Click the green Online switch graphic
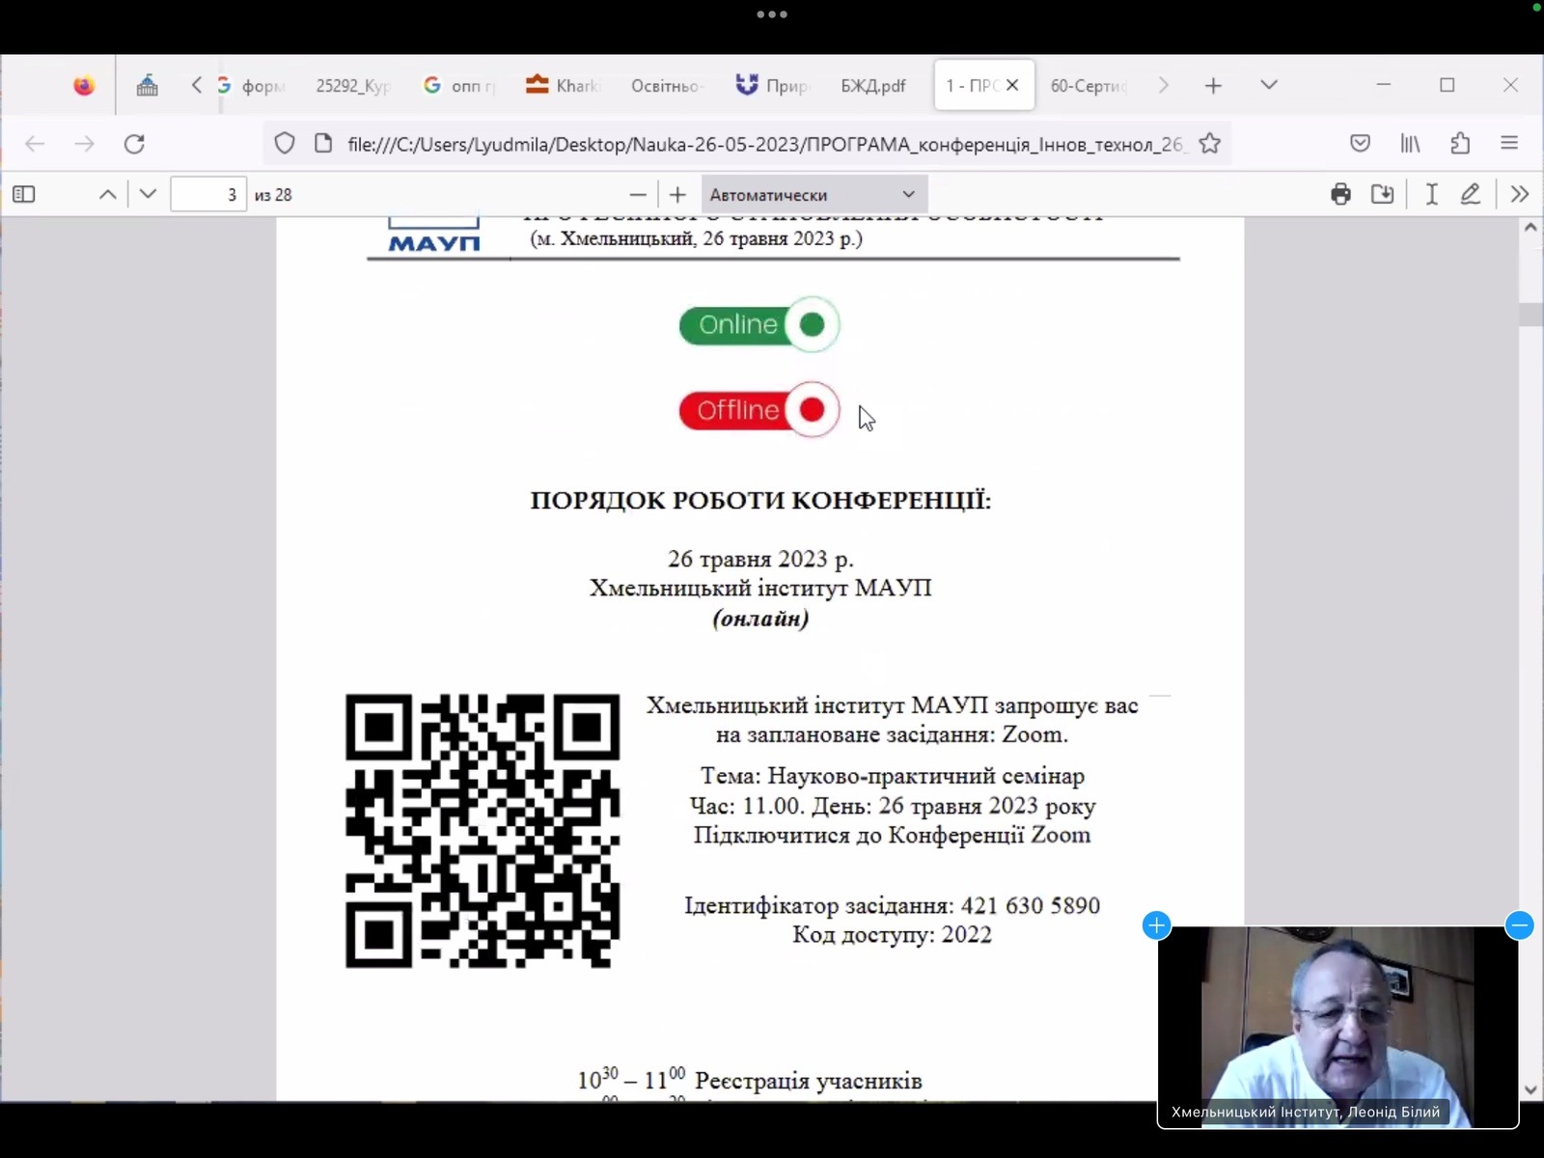This screenshot has height=1158, width=1544. click(x=758, y=324)
